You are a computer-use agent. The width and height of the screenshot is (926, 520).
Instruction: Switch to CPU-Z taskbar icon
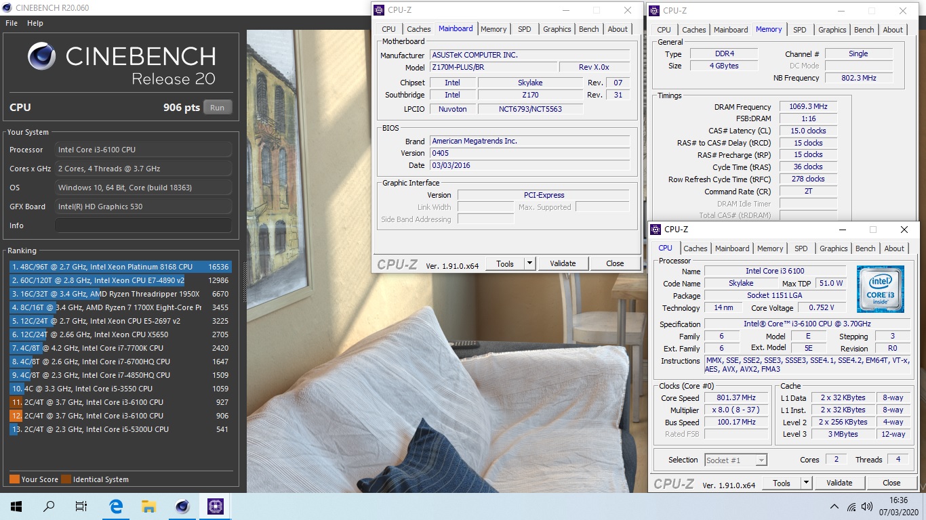[216, 506]
